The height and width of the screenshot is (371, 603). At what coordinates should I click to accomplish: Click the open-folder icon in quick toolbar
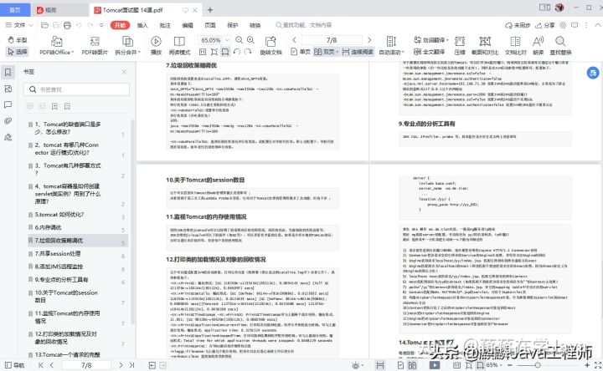point(44,25)
